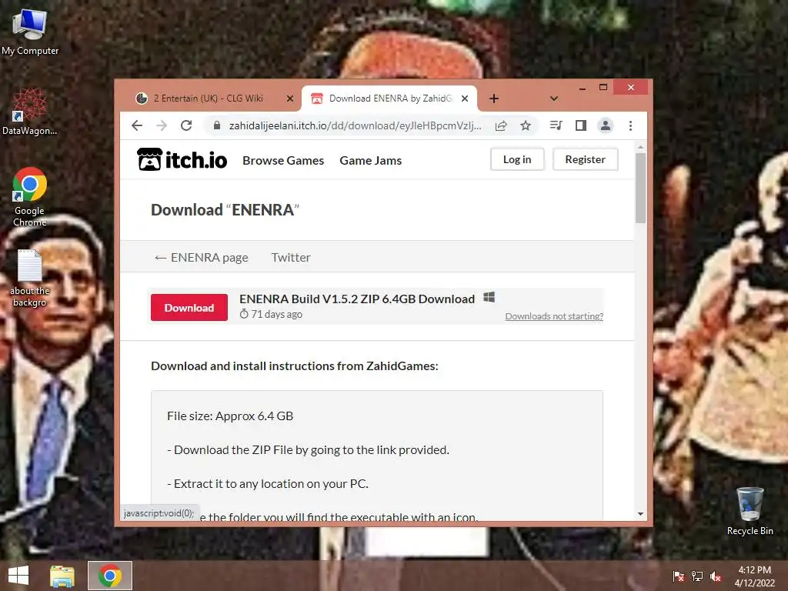Screen dimensions: 788x591
Task: Click Chrome icon on taskbar
Action: coord(110,576)
